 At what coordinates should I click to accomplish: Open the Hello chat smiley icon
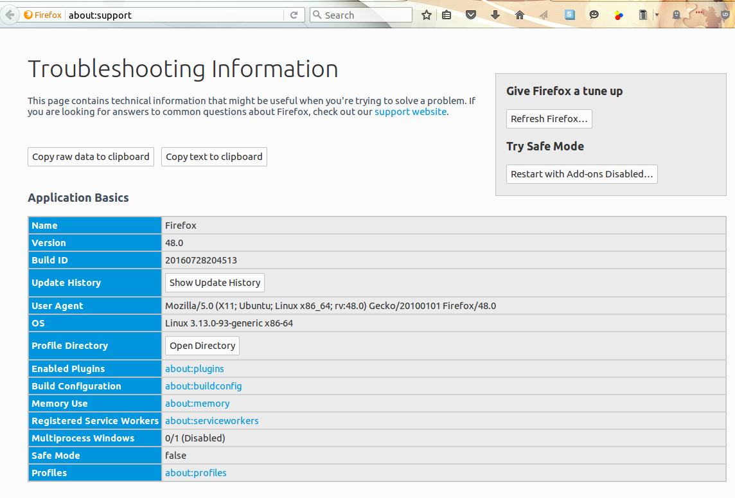click(x=594, y=15)
